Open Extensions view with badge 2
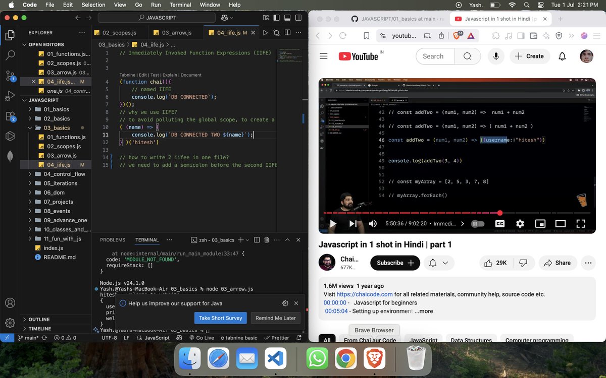606x378 pixels. click(10, 116)
